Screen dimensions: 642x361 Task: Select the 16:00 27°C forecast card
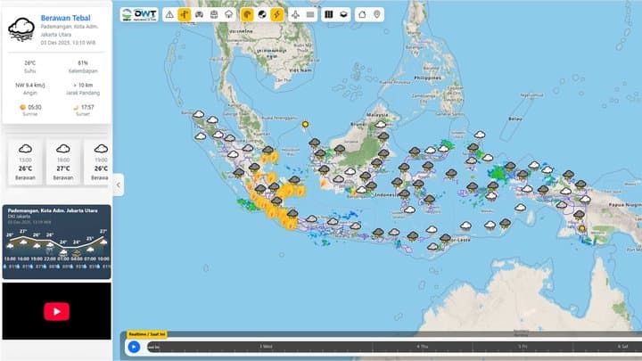pyautogui.click(x=63, y=162)
